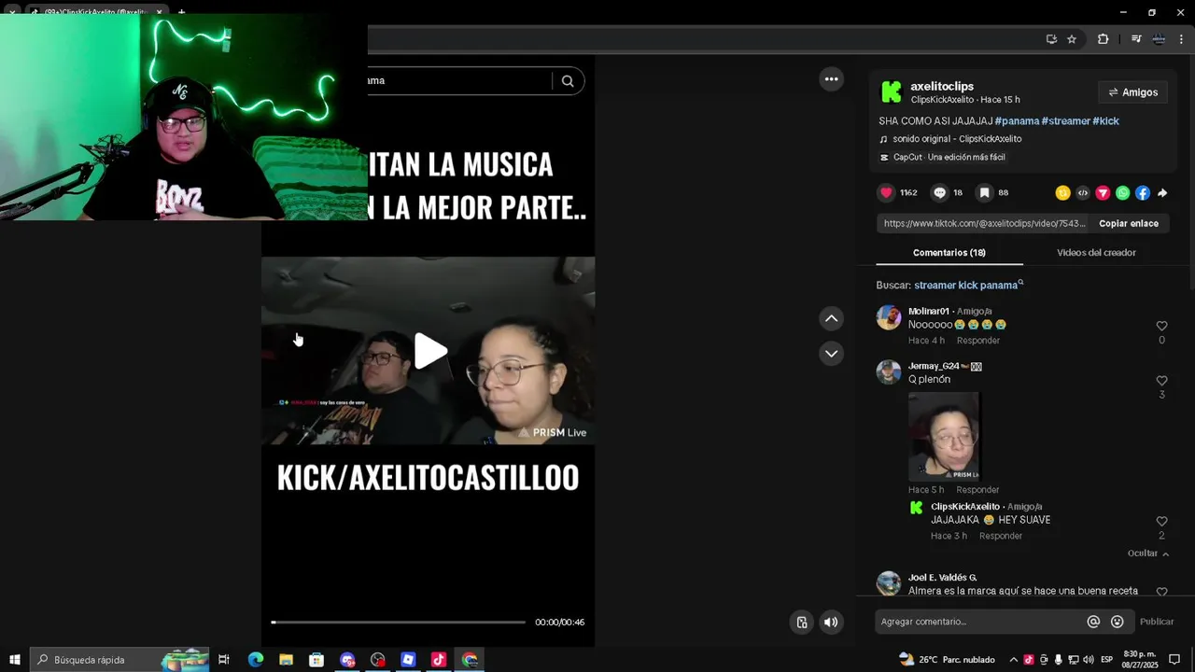This screenshot has height=672, width=1195.
Task: Click axelitoclips Kick-logo avatar
Action: 892,91
